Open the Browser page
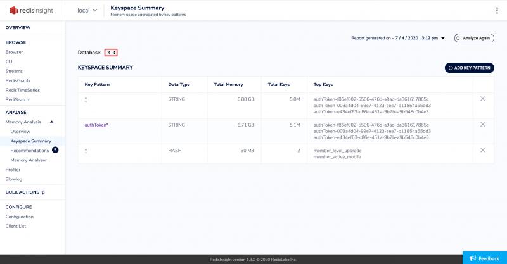The image size is (507, 264). 14,52
